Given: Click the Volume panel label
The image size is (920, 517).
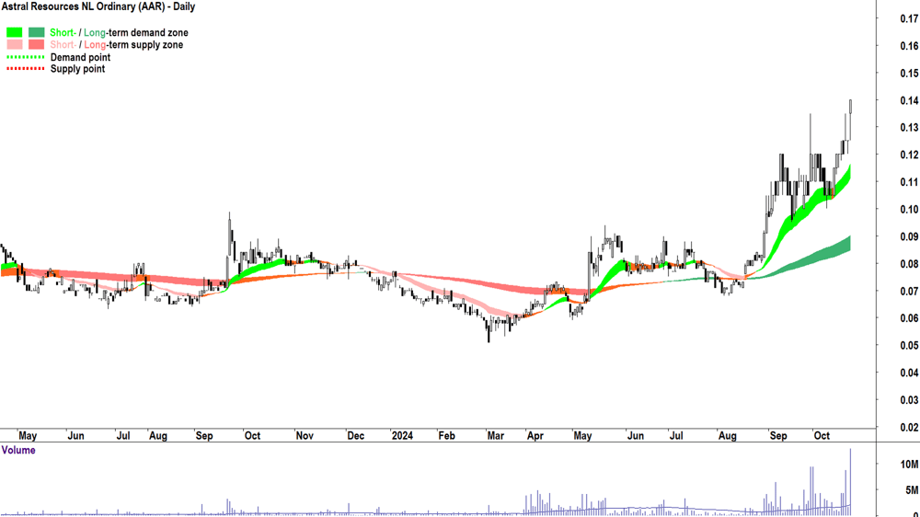Looking at the screenshot, I should click(x=18, y=450).
